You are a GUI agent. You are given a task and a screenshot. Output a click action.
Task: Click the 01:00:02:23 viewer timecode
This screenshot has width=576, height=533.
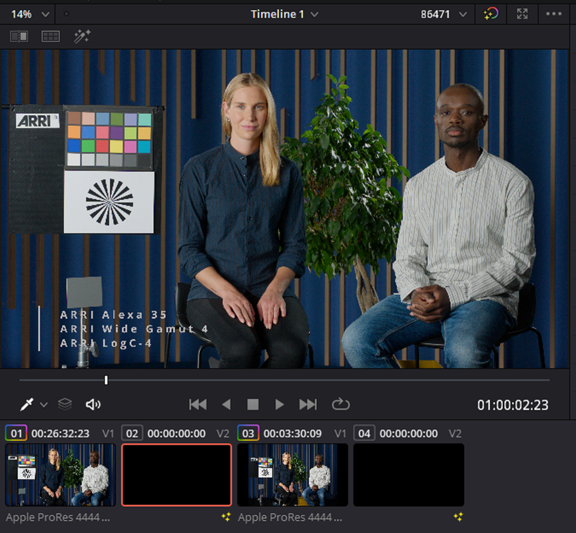pyautogui.click(x=513, y=405)
